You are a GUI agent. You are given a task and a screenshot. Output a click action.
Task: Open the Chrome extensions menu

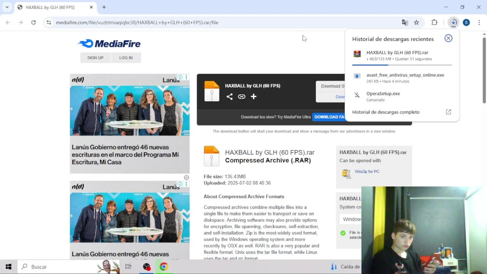[x=434, y=22]
